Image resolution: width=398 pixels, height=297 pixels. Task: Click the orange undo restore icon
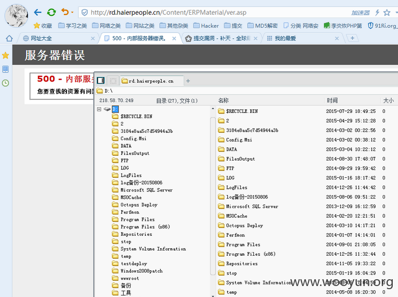point(65,12)
